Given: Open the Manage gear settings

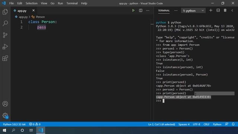Looking at the screenshot, I should 5,115.
